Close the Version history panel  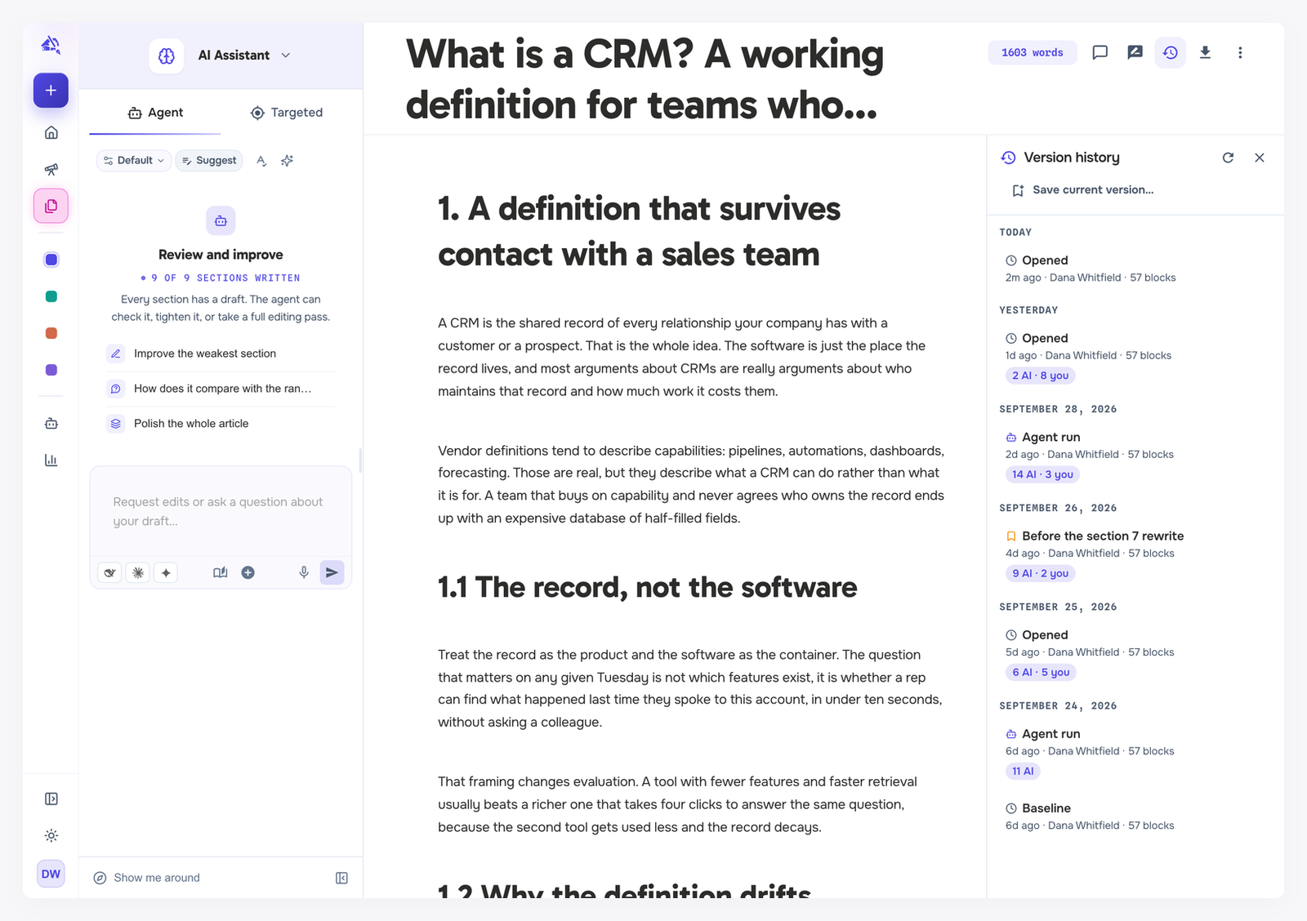[1260, 158]
